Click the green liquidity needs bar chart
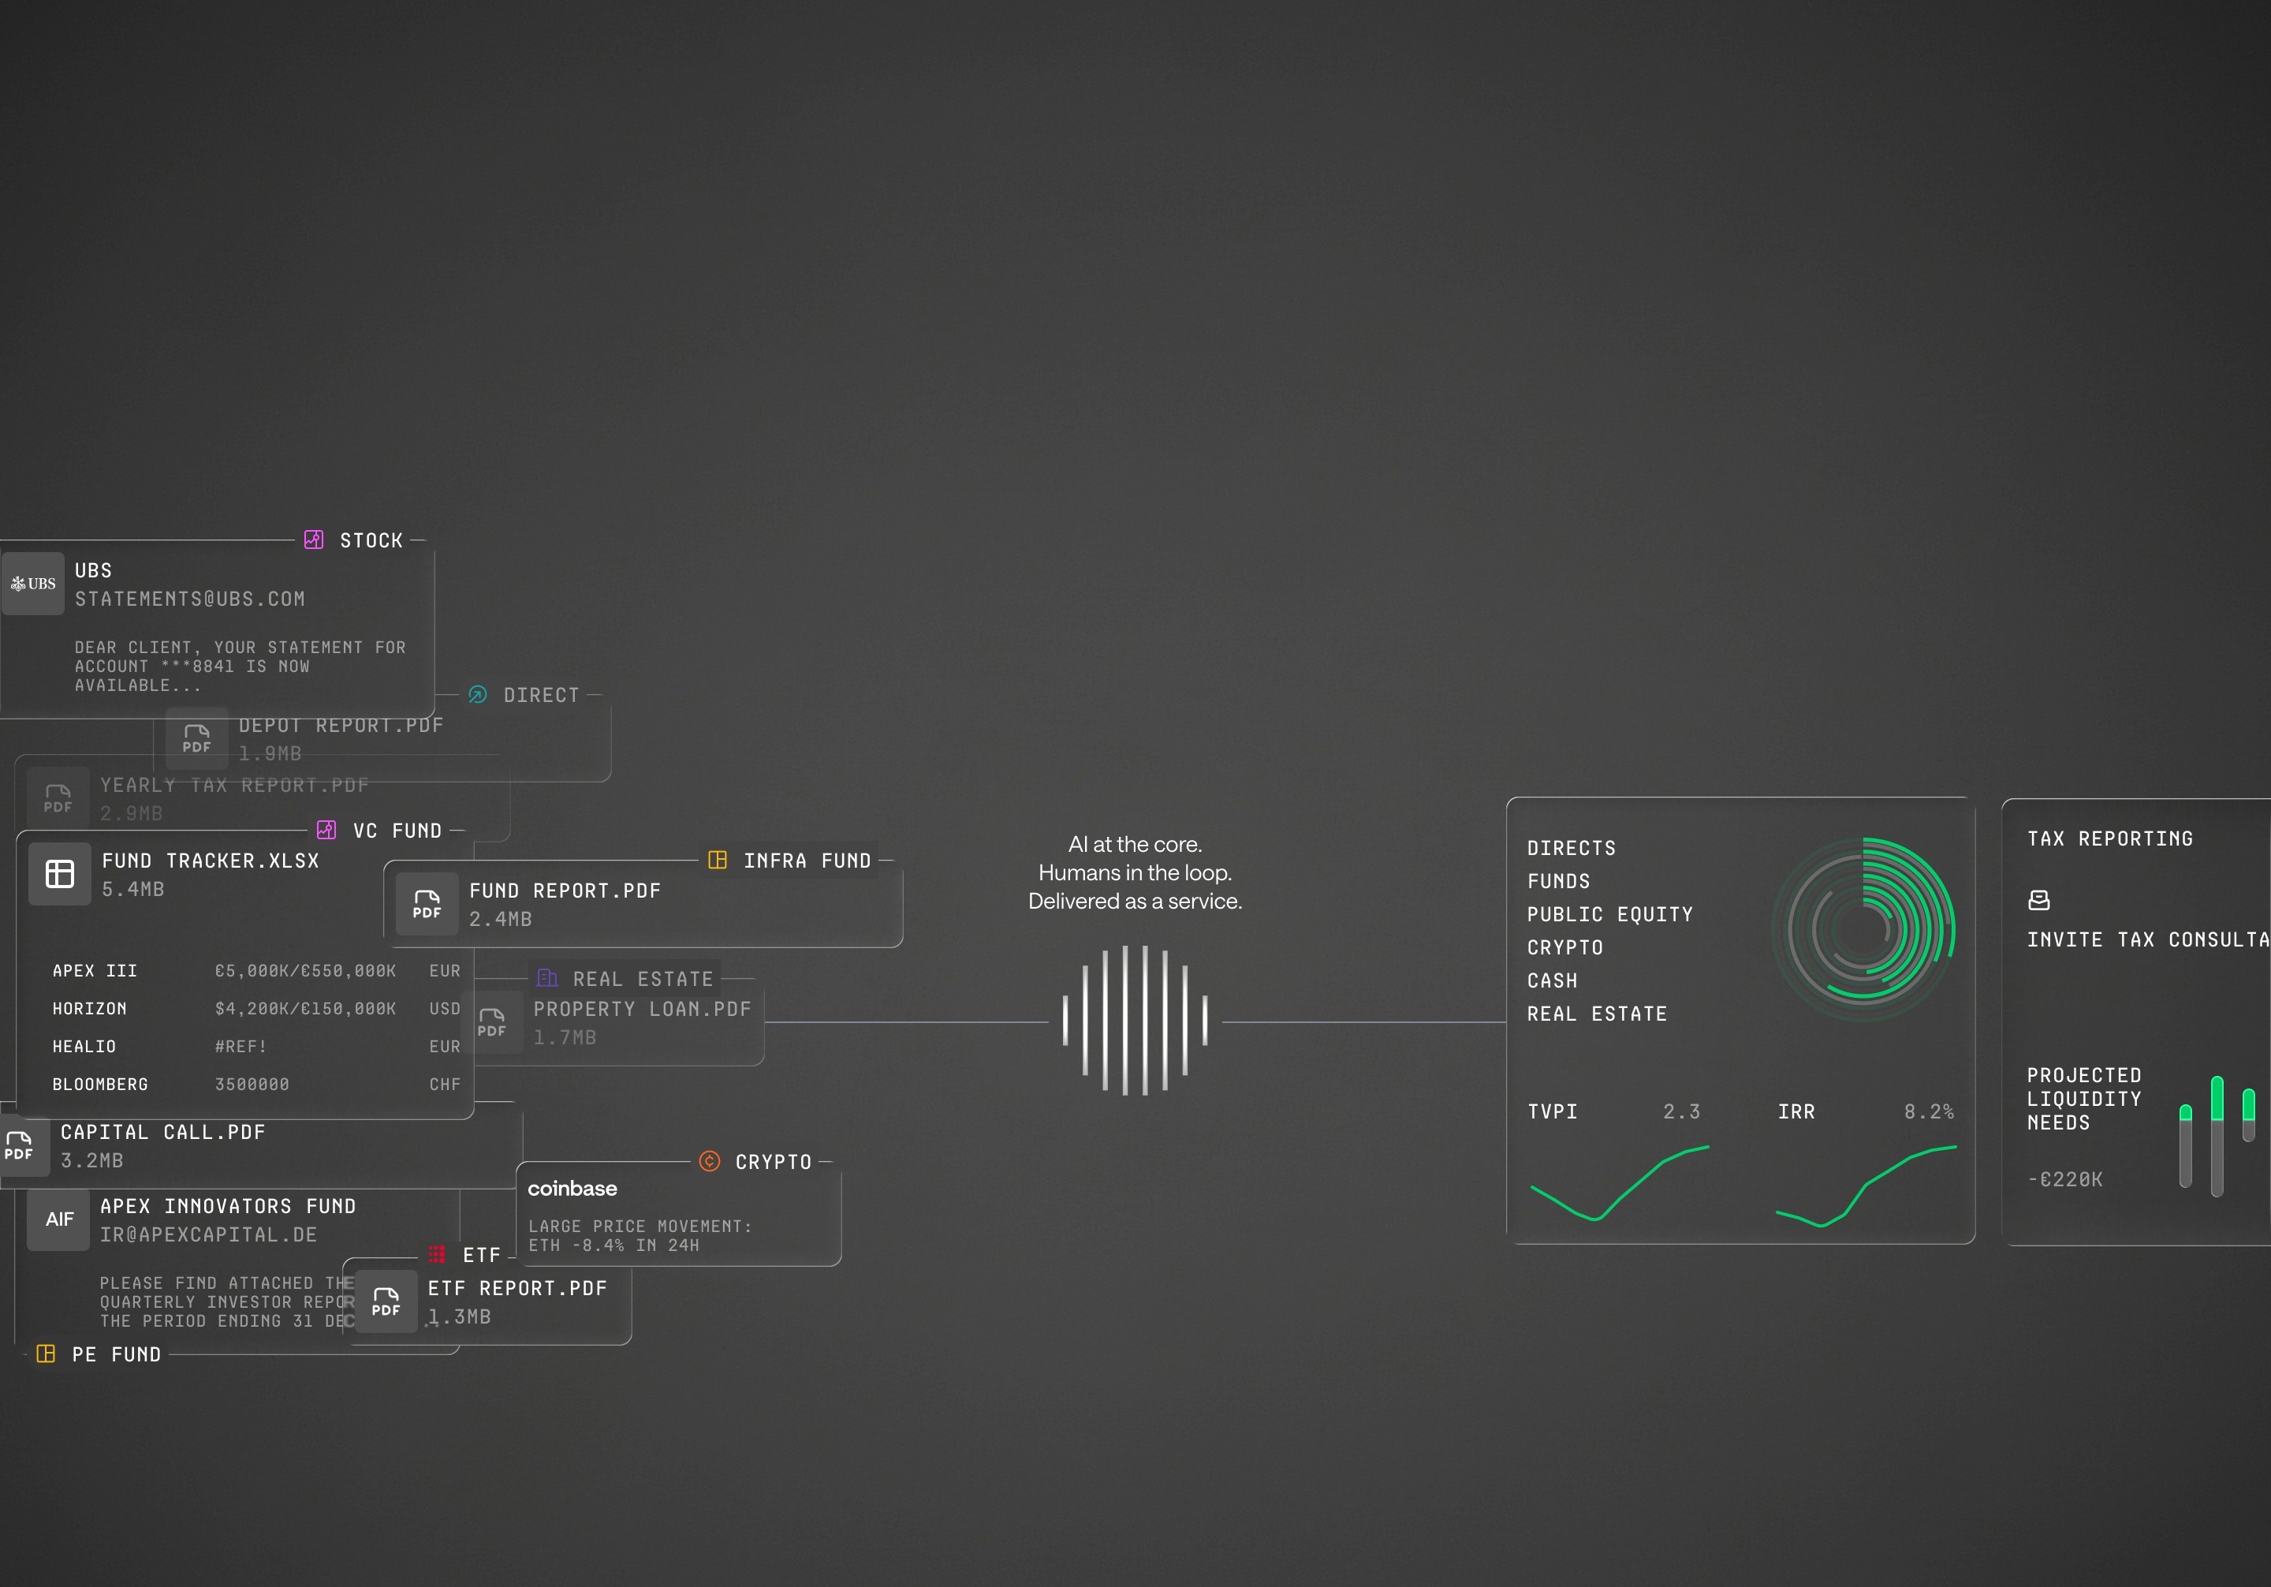 tap(2217, 1136)
